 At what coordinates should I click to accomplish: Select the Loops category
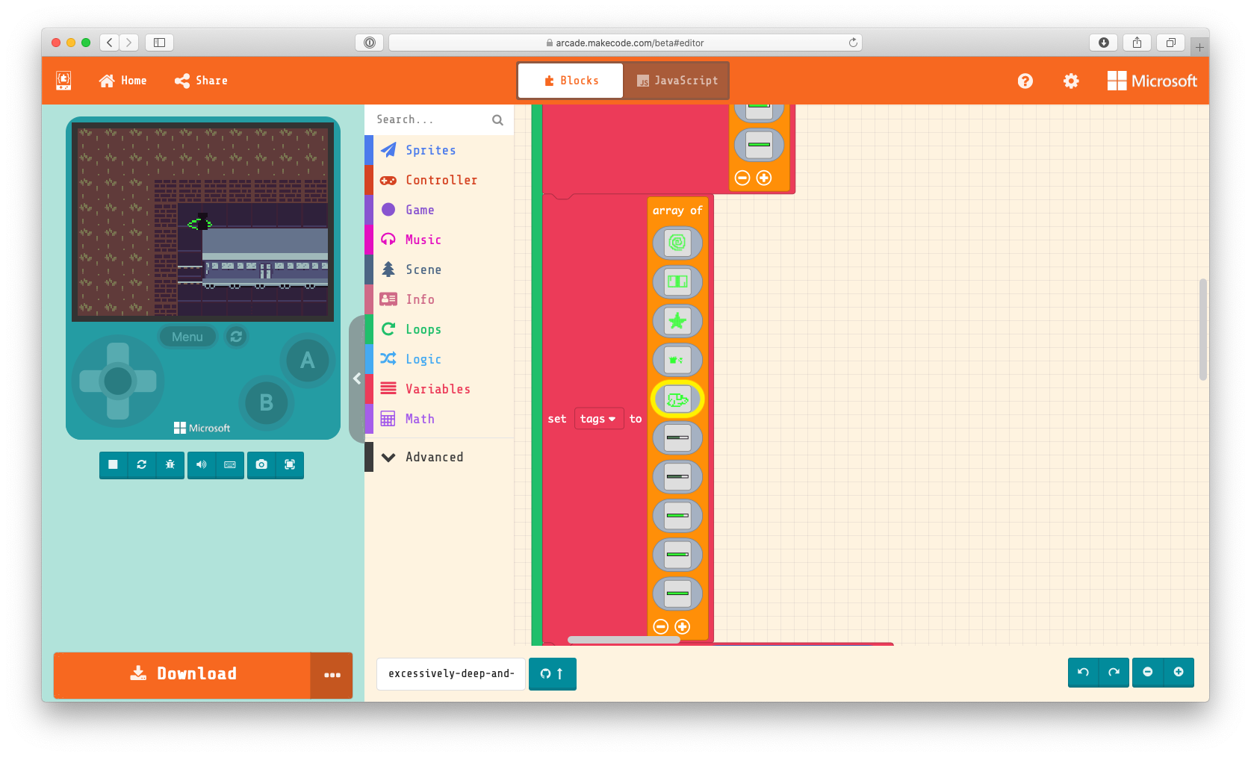(x=439, y=329)
